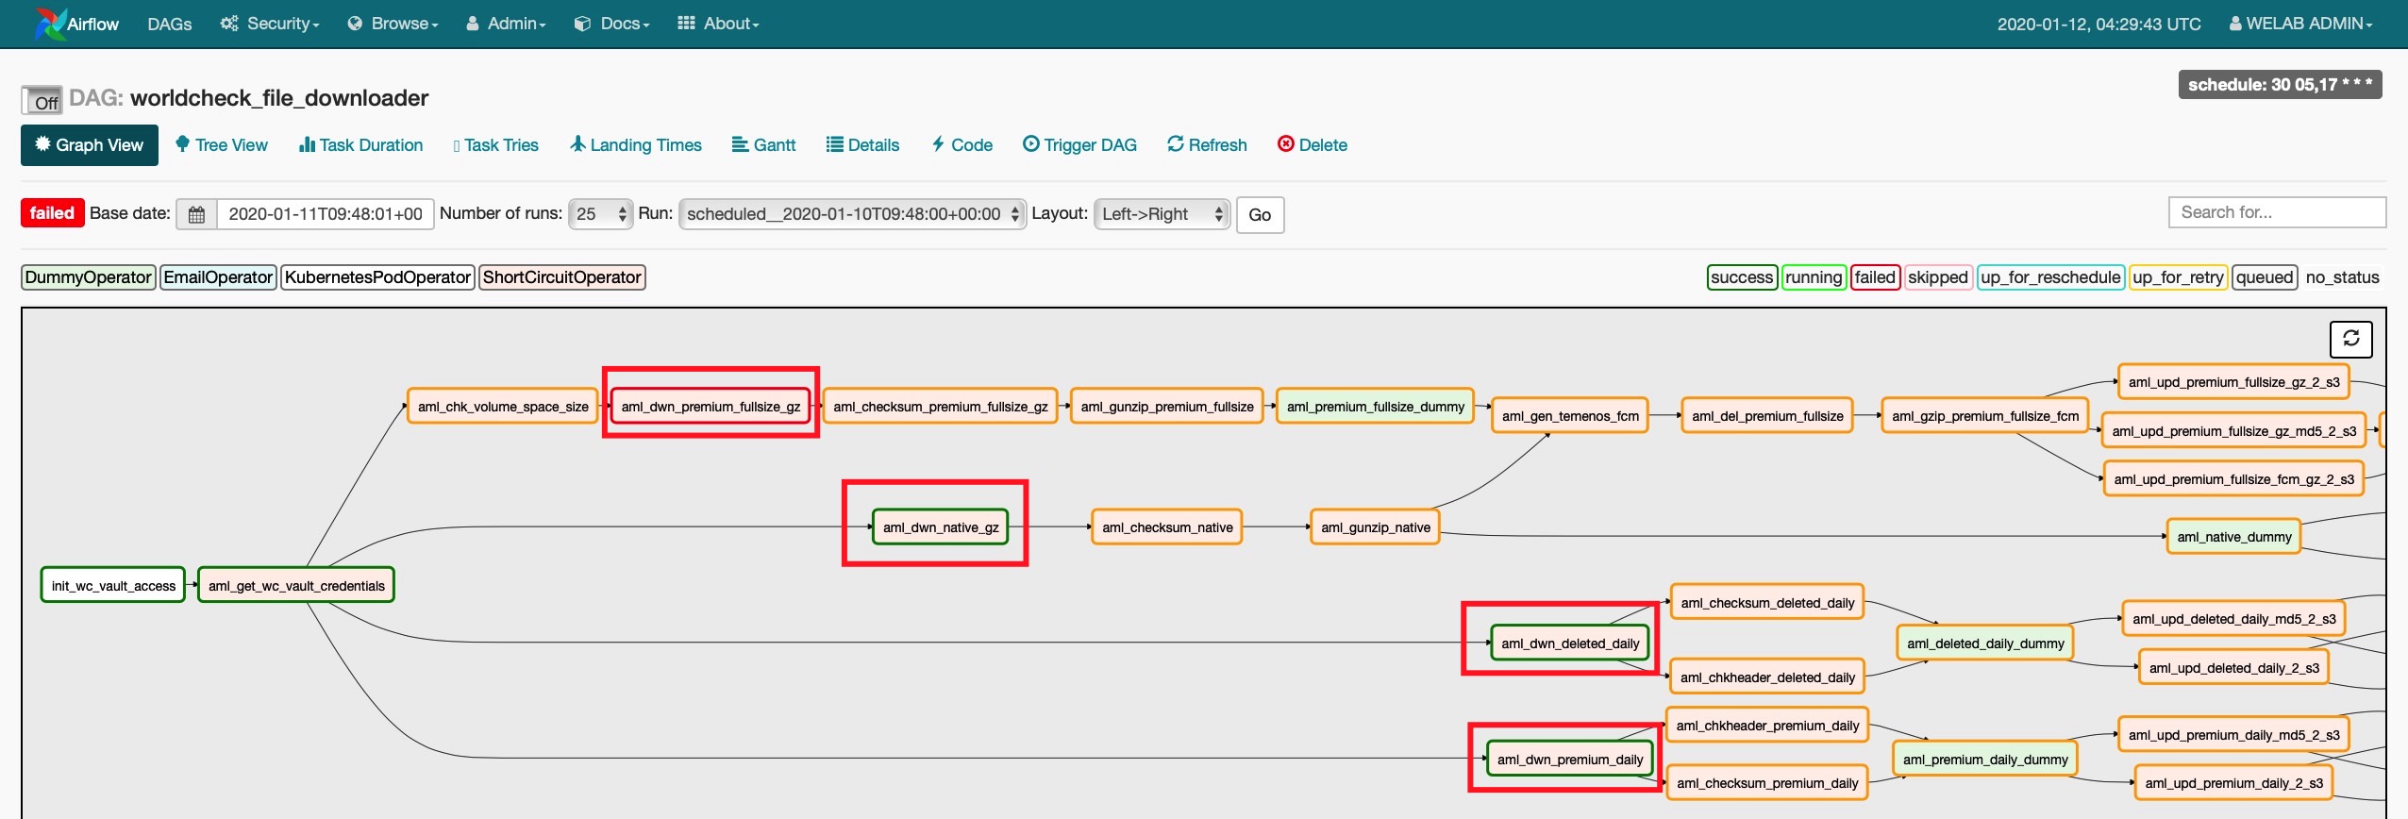Delete the DAG using red icon
This screenshot has width=2408, height=819.
coord(1312,145)
